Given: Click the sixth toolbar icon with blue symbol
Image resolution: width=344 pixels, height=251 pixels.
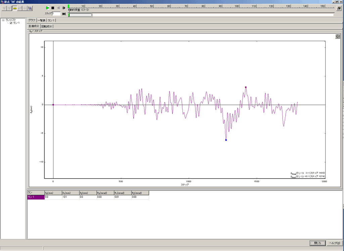Looking at the screenshot, I should click(30, 8).
